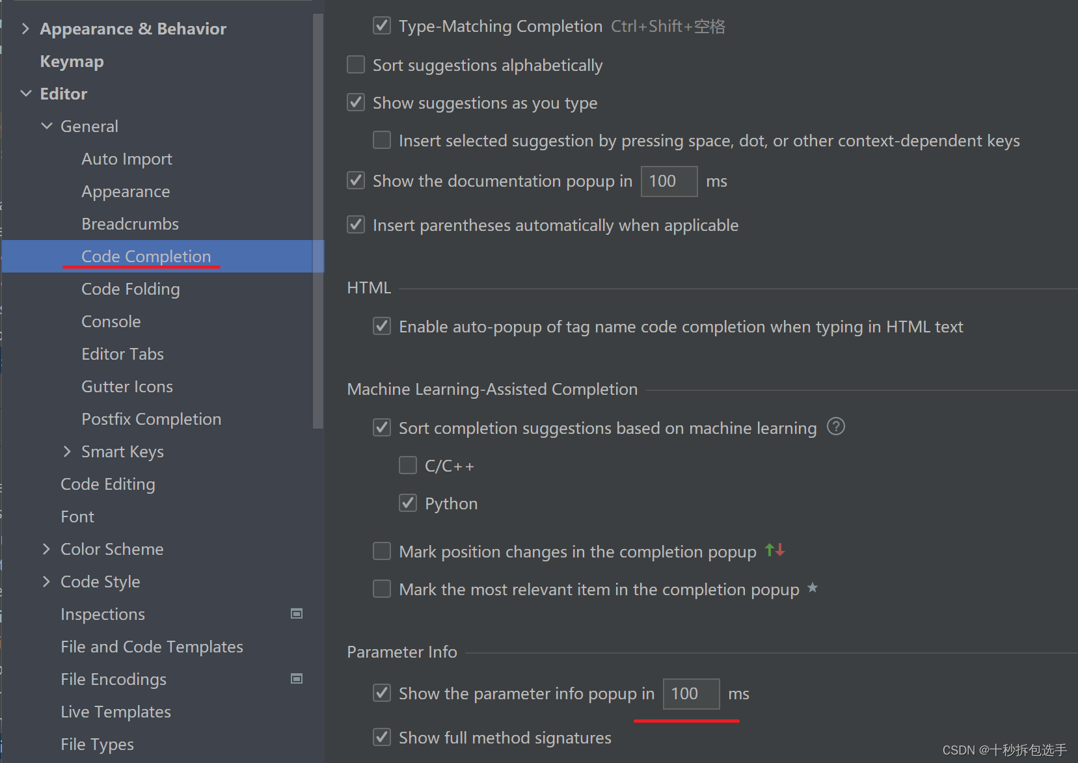Expand the Smart Keys node
Viewport: 1078px width, 763px height.
67,451
